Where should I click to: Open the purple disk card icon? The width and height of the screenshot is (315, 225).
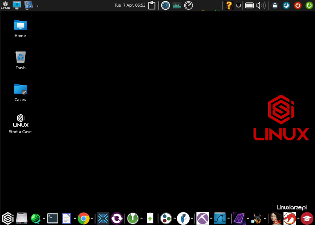pyautogui.click(x=239, y=218)
